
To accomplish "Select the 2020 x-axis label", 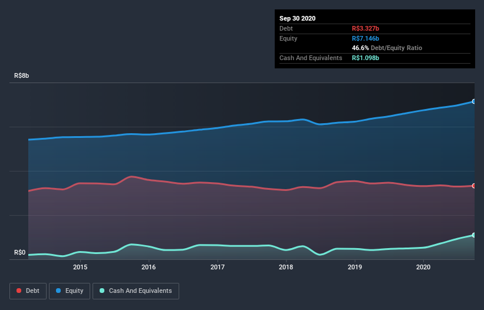I will pyautogui.click(x=423, y=267).
